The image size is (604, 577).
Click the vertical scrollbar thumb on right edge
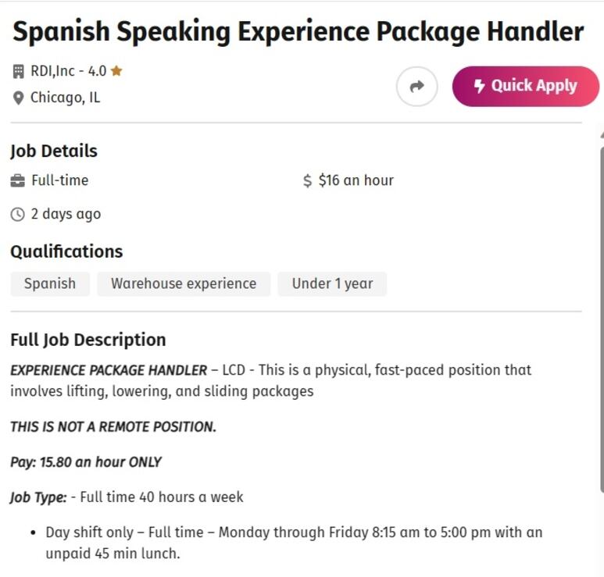pos(602,319)
